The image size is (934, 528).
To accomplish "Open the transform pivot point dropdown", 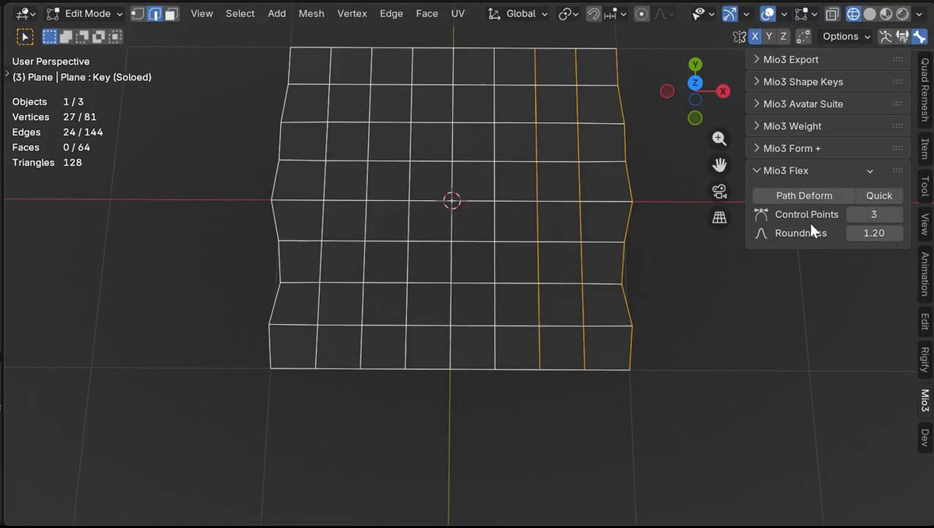I will (568, 13).
